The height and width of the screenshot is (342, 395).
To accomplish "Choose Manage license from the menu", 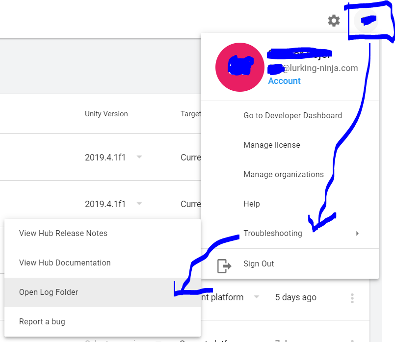I will [x=271, y=145].
